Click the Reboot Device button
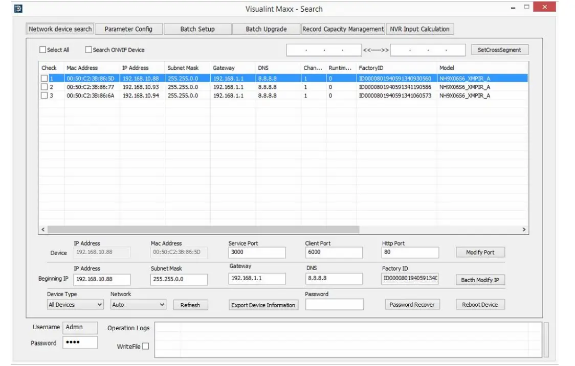Screen dimensions: 575x366 coord(480,305)
